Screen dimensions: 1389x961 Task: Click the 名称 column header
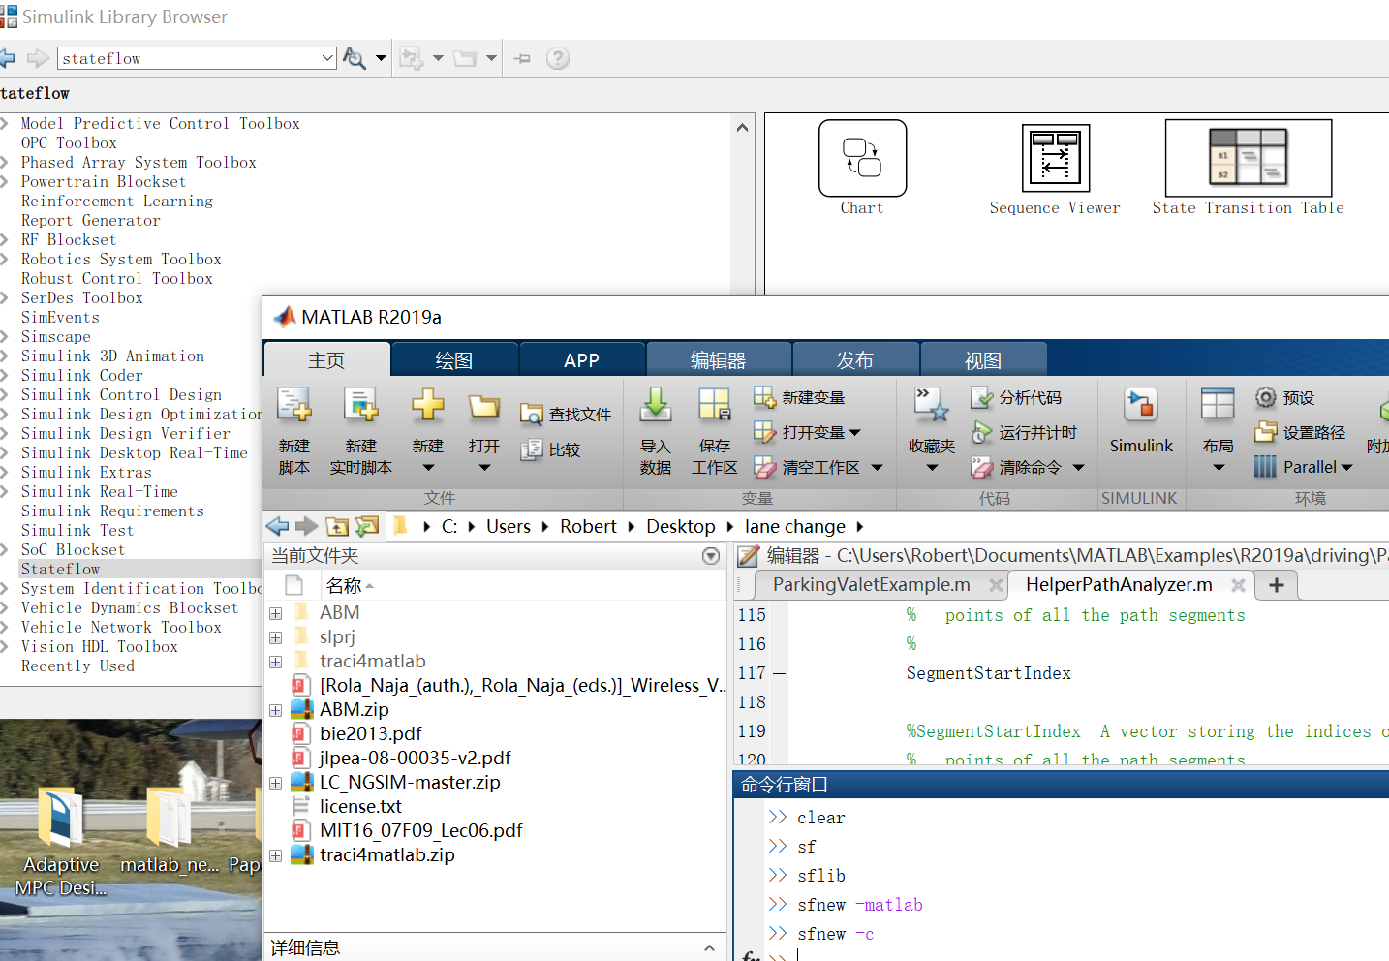(x=344, y=585)
